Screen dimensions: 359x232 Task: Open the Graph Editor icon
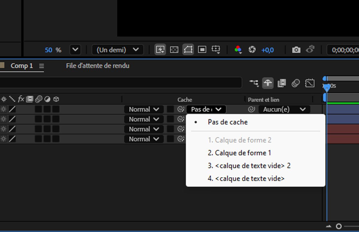(310, 83)
